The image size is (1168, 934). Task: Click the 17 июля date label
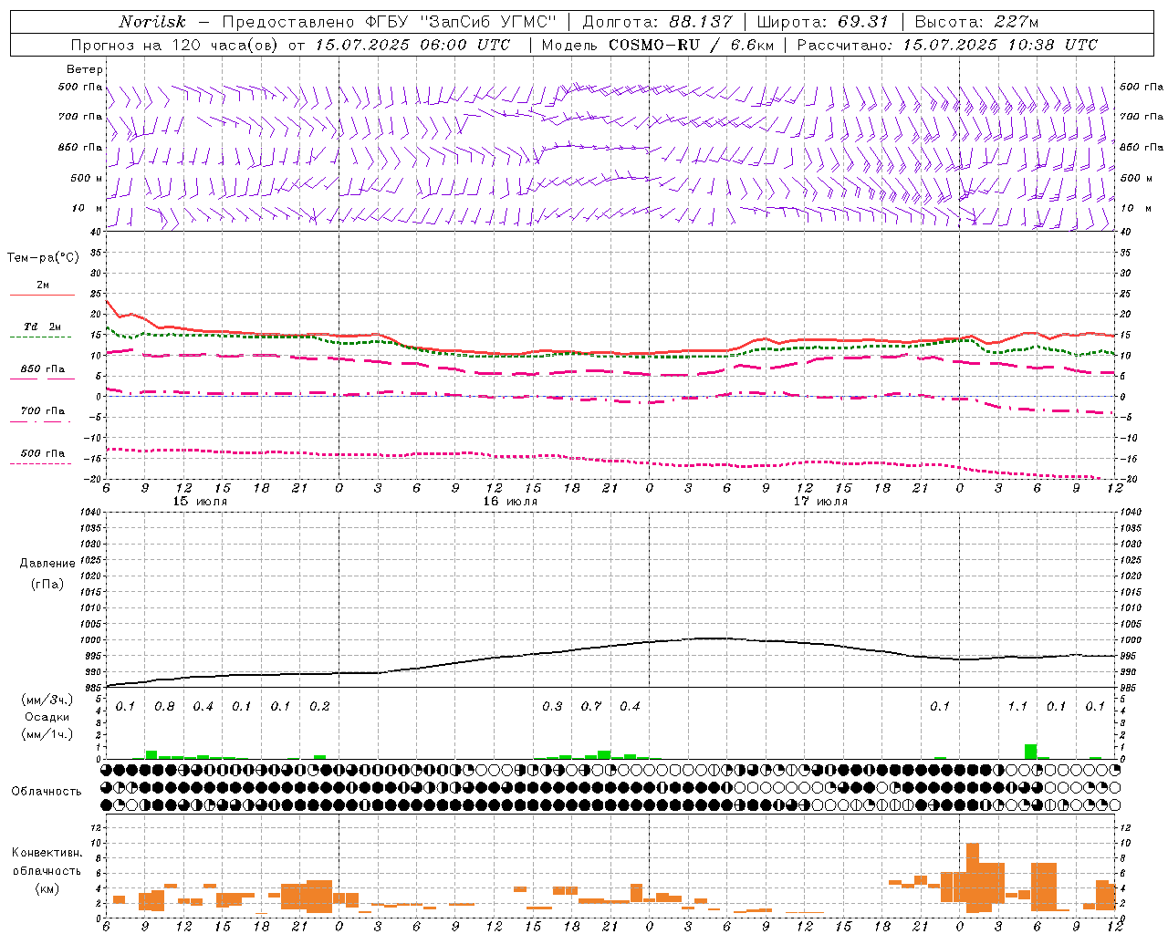pyautogui.click(x=820, y=501)
